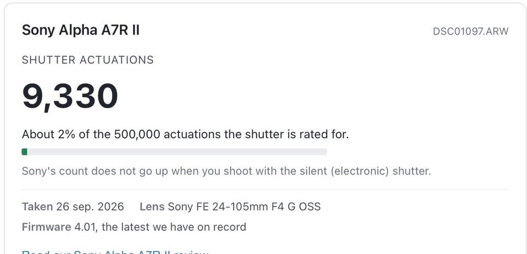Click 'the latest we have on record' text
The width and height of the screenshot is (527, 254).
tap(174, 227)
